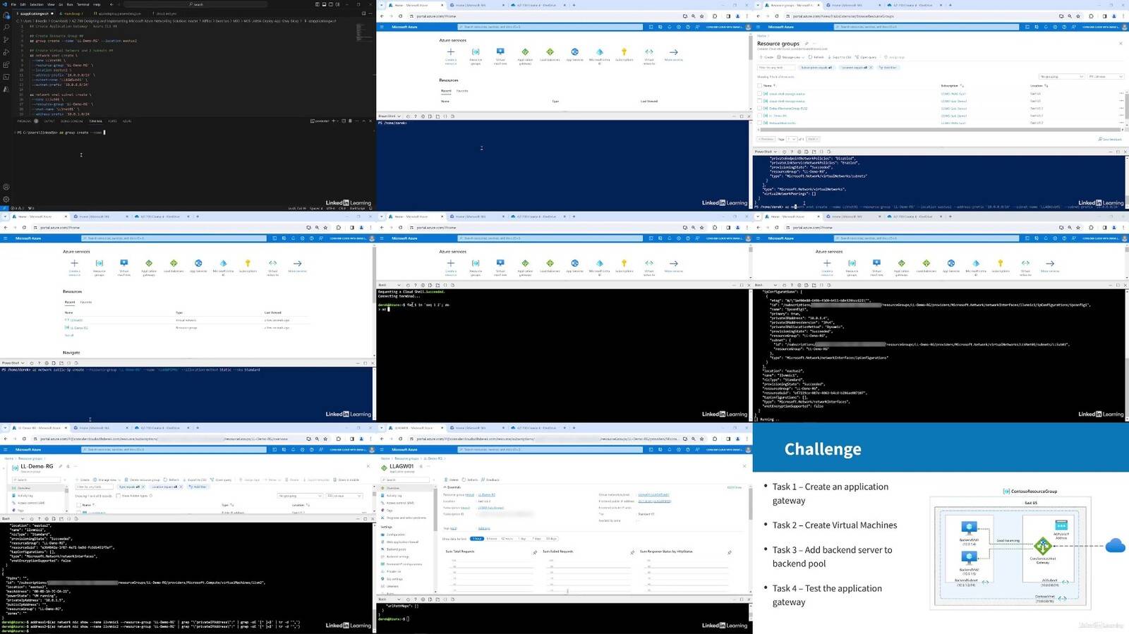1129x634 pixels.
Task: Select the 7 days range on LLAGW01
Action: click(x=537, y=539)
